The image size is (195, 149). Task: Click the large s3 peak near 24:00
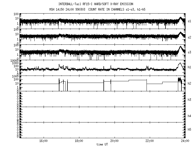(x=180, y=47)
